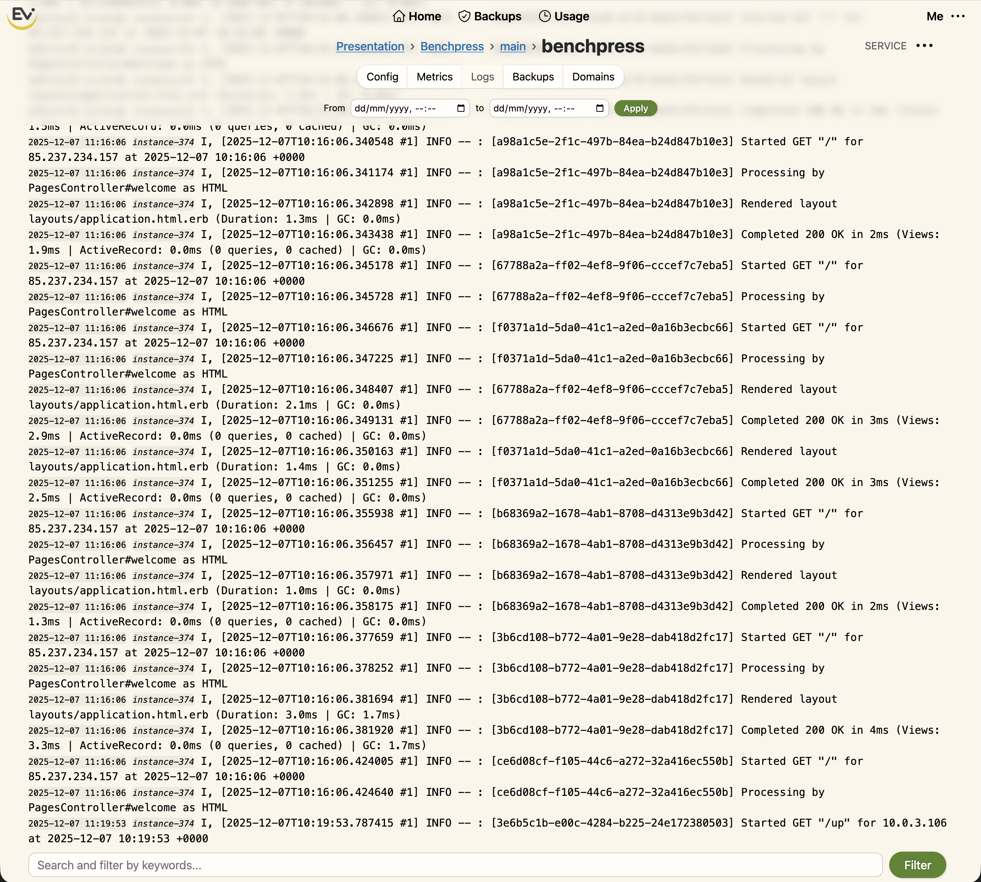Viewport: 981px width, 882px height.
Task: Open the From date calendar icon
Action: [460, 108]
